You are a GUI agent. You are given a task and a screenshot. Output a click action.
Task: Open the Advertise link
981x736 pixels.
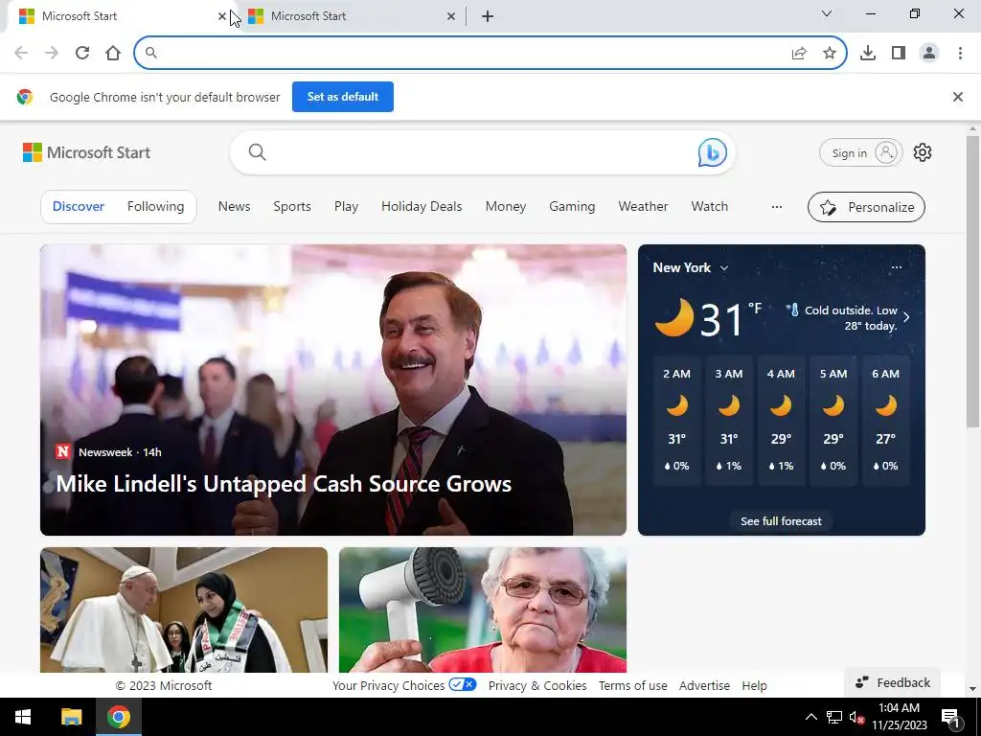coord(704,686)
